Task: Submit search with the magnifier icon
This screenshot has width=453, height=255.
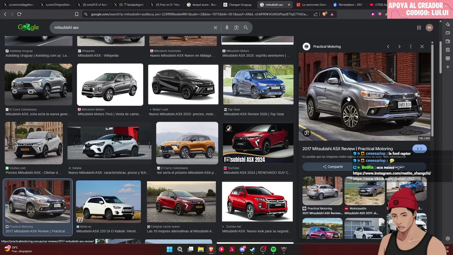Action: tap(246, 28)
